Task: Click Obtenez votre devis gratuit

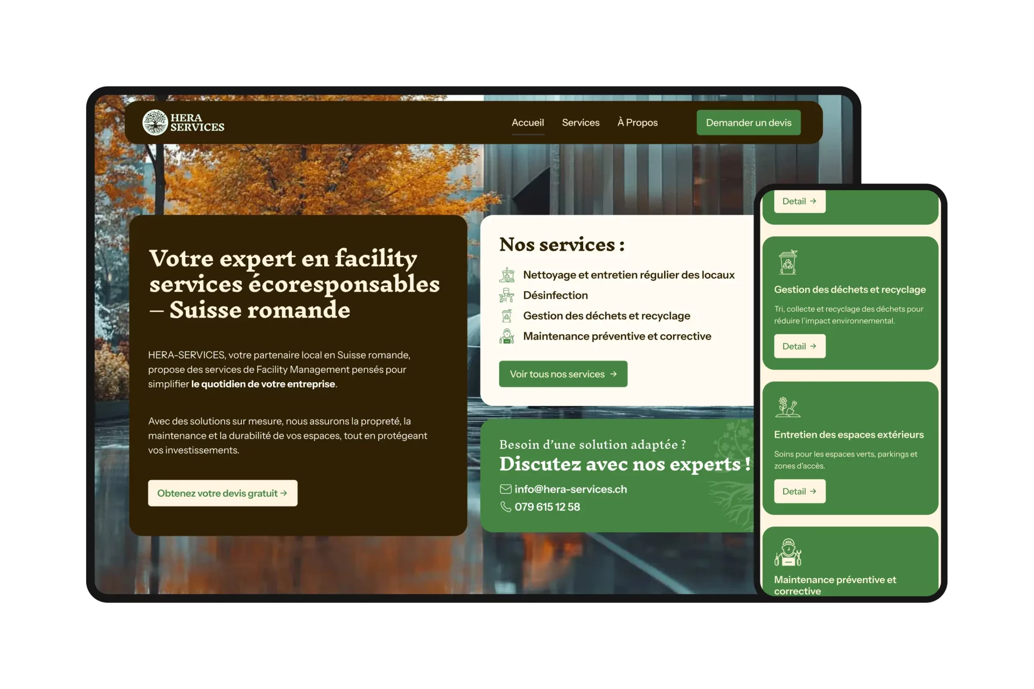Action: click(222, 493)
